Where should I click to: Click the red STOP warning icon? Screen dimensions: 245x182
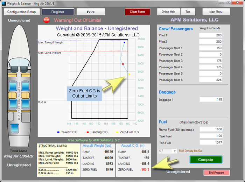47,20
